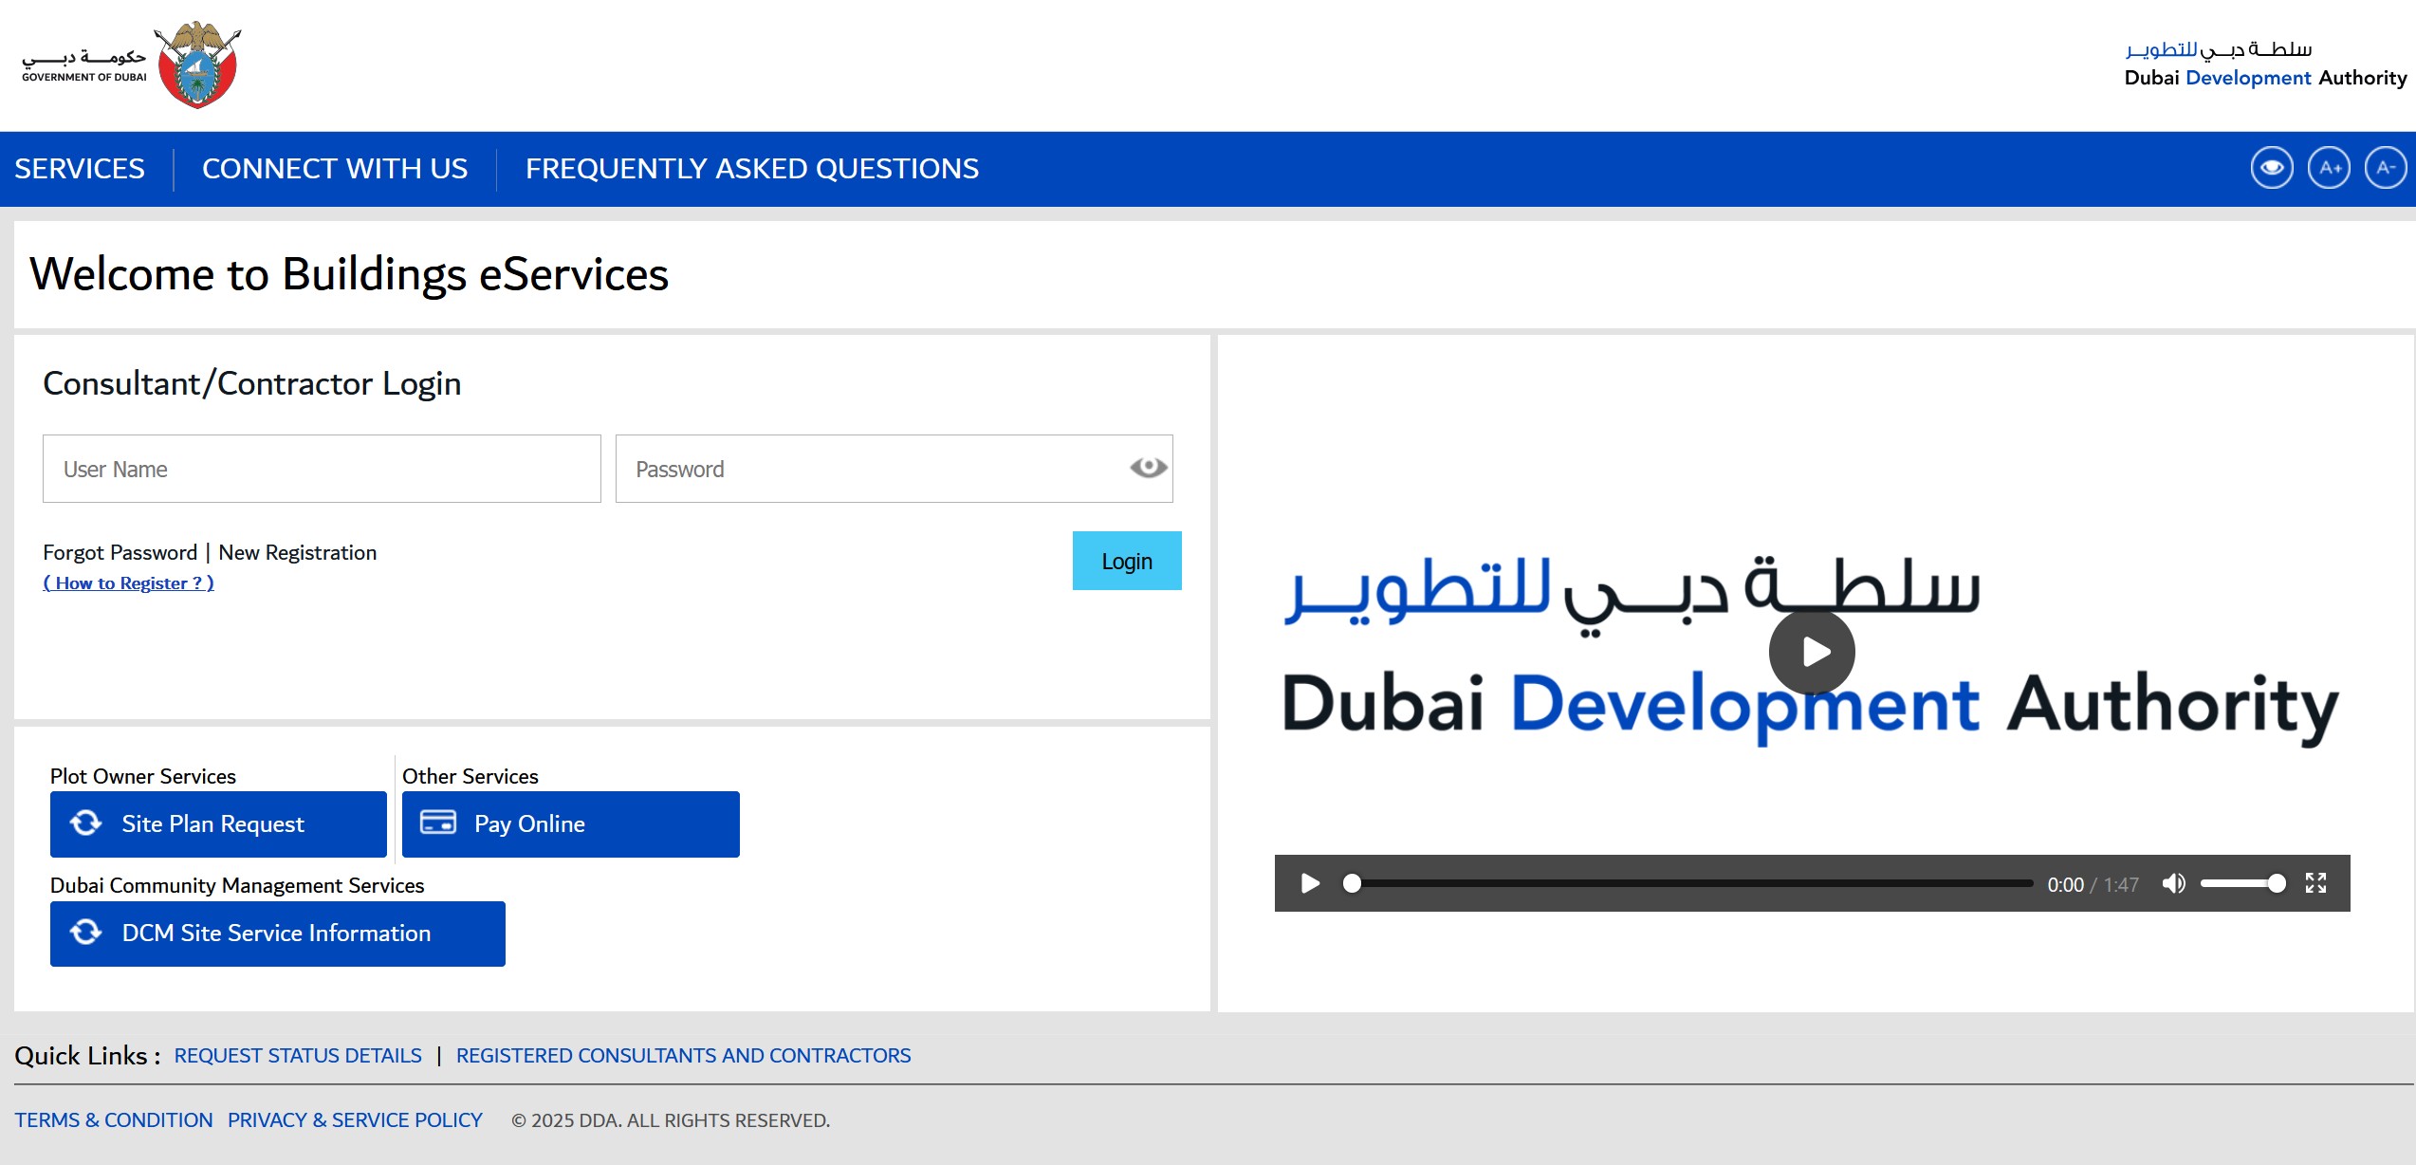Increase font size with A+ icon

(x=2329, y=169)
